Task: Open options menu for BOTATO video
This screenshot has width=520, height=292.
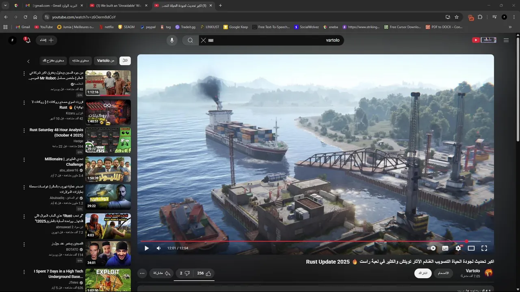Action: (x=24, y=244)
